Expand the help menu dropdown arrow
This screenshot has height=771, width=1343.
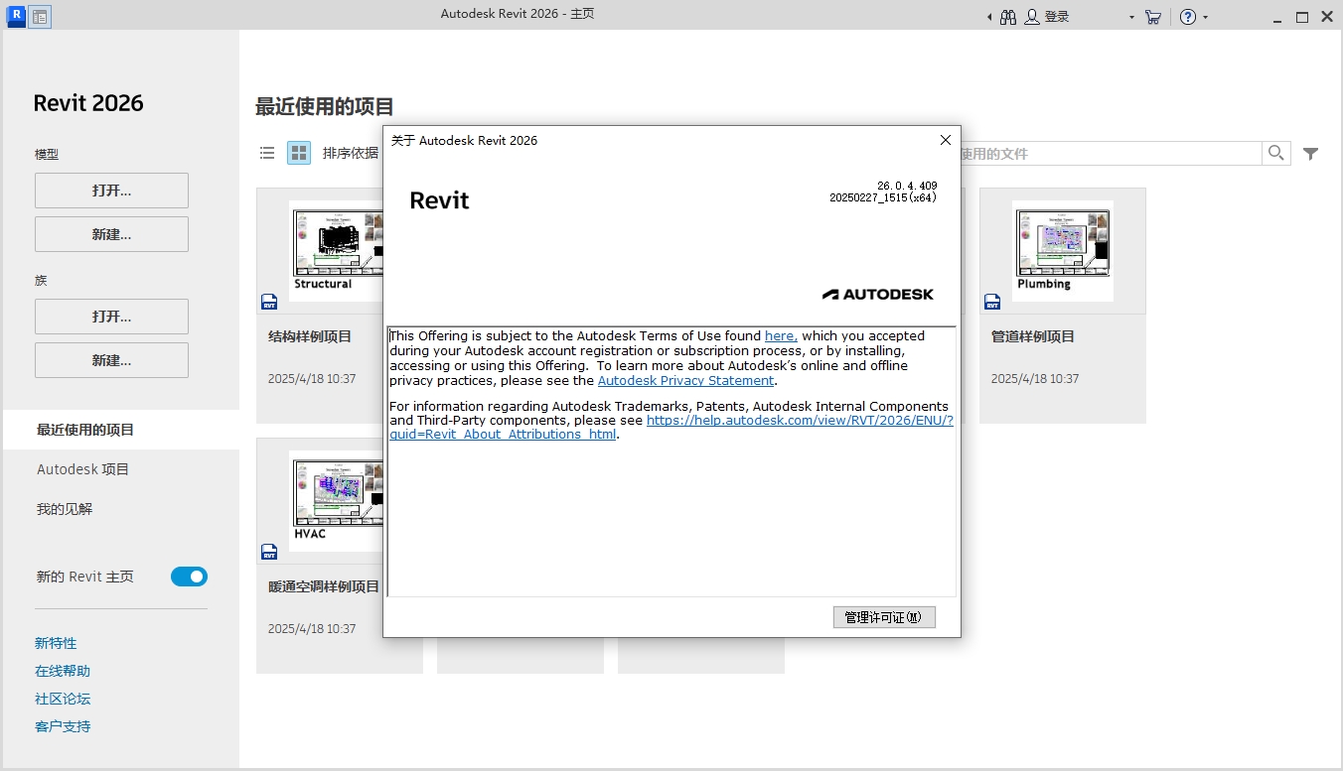coord(1206,17)
